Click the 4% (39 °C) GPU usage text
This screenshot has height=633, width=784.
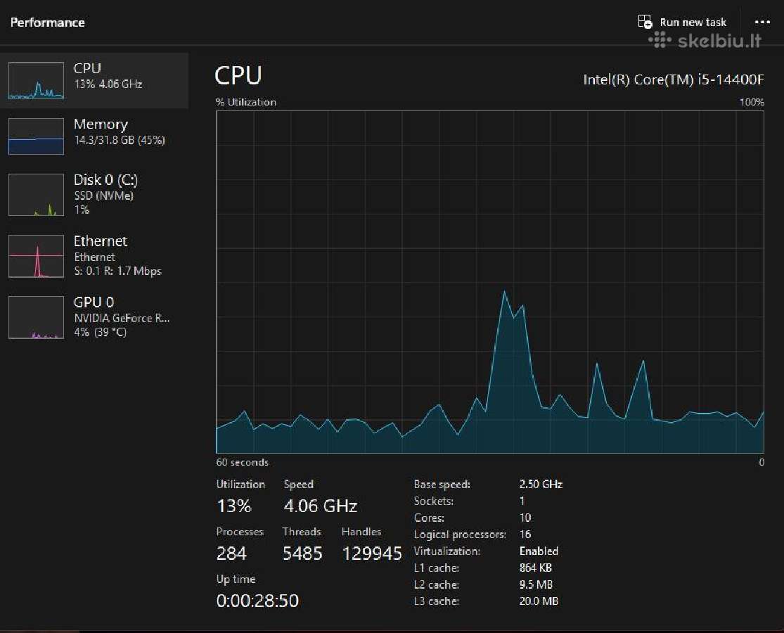click(x=101, y=332)
